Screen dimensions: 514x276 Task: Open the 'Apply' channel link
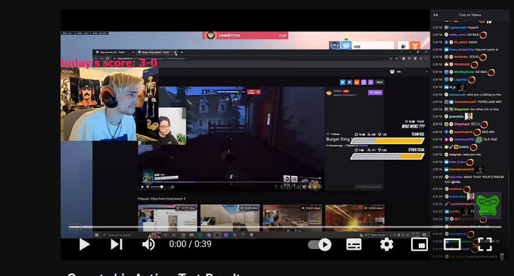tap(337, 91)
